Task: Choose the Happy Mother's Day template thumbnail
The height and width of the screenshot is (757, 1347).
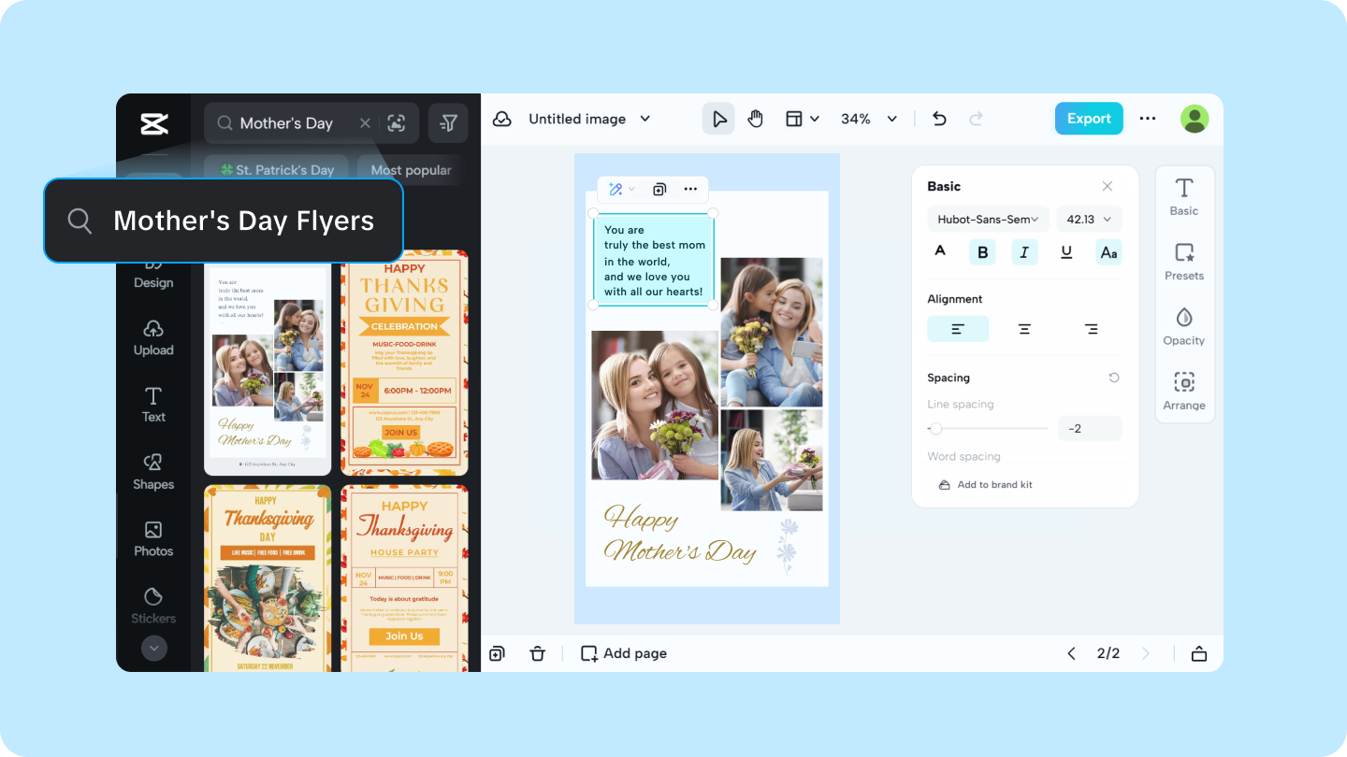Action: click(x=268, y=363)
